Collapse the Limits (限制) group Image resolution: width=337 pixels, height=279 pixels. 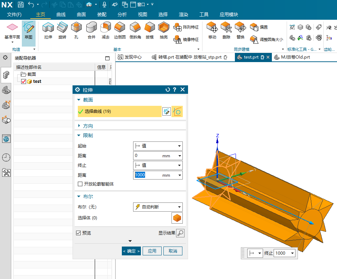[x=79, y=135]
